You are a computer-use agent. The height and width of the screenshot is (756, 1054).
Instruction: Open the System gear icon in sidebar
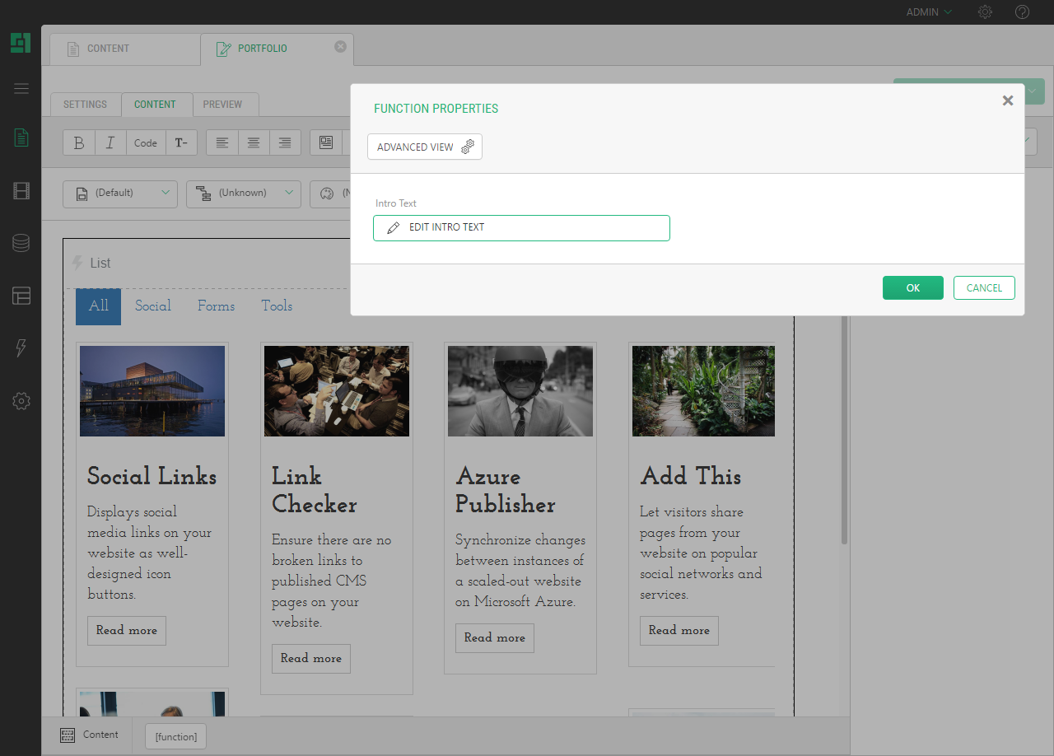(x=21, y=401)
